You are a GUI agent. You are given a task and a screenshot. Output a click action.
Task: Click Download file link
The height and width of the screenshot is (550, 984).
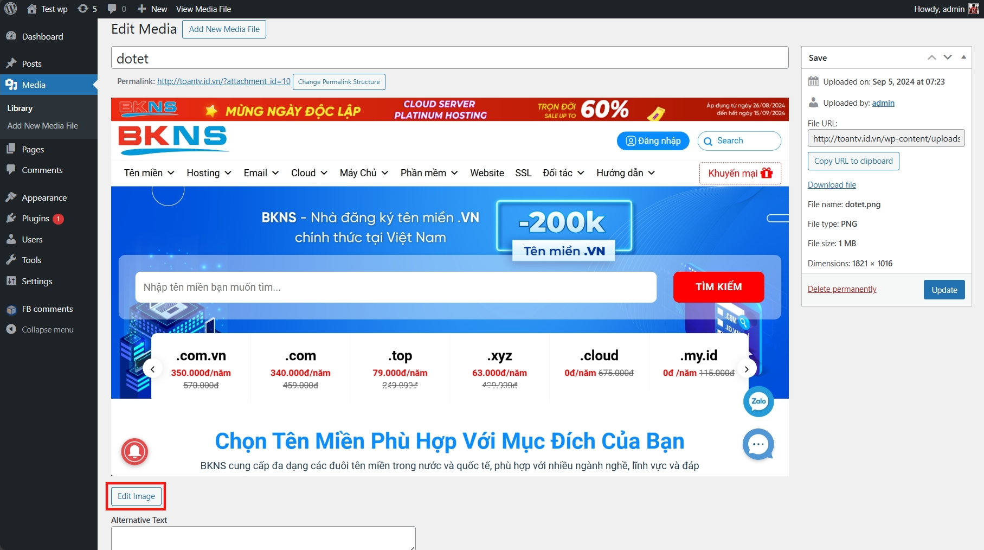click(832, 185)
